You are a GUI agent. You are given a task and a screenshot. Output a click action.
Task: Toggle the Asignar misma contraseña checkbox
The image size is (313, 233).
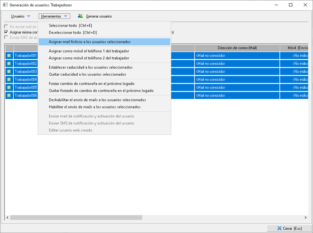(x=6, y=32)
